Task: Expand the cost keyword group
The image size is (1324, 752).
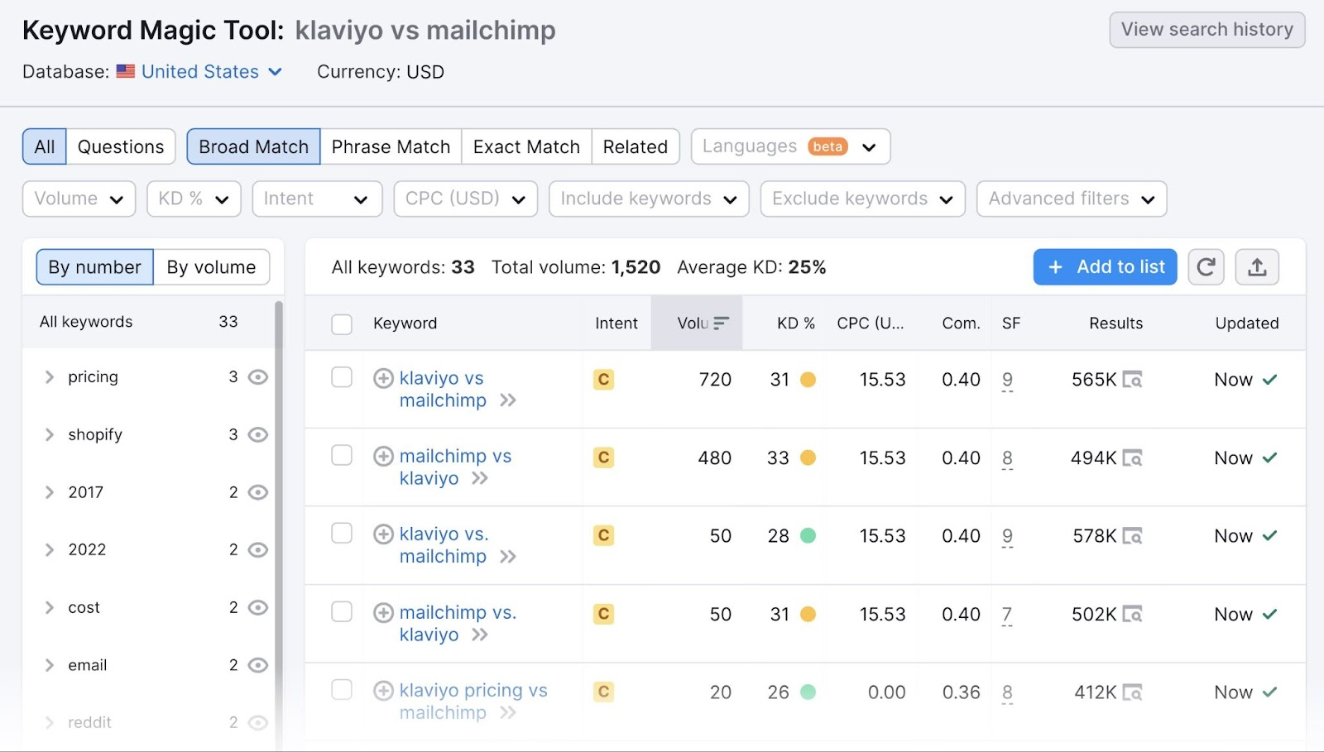Action: [50, 608]
